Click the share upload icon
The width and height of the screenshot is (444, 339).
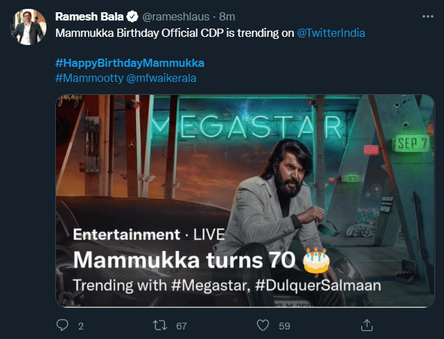[366, 325]
